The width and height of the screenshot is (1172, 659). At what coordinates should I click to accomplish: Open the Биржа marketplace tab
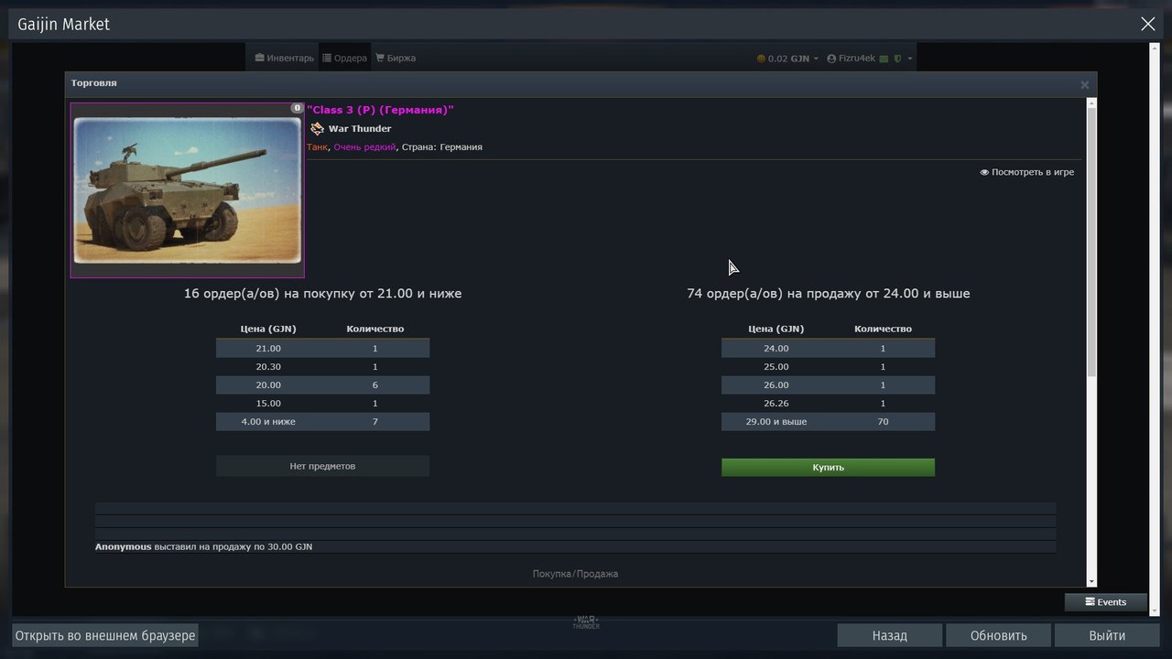click(x=395, y=58)
